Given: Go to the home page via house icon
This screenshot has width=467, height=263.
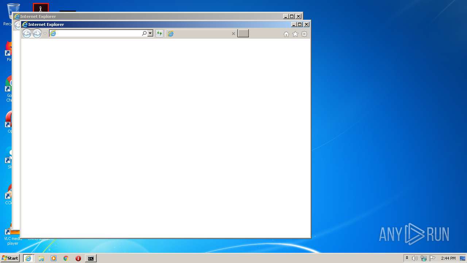Looking at the screenshot, I should (286, 34).
